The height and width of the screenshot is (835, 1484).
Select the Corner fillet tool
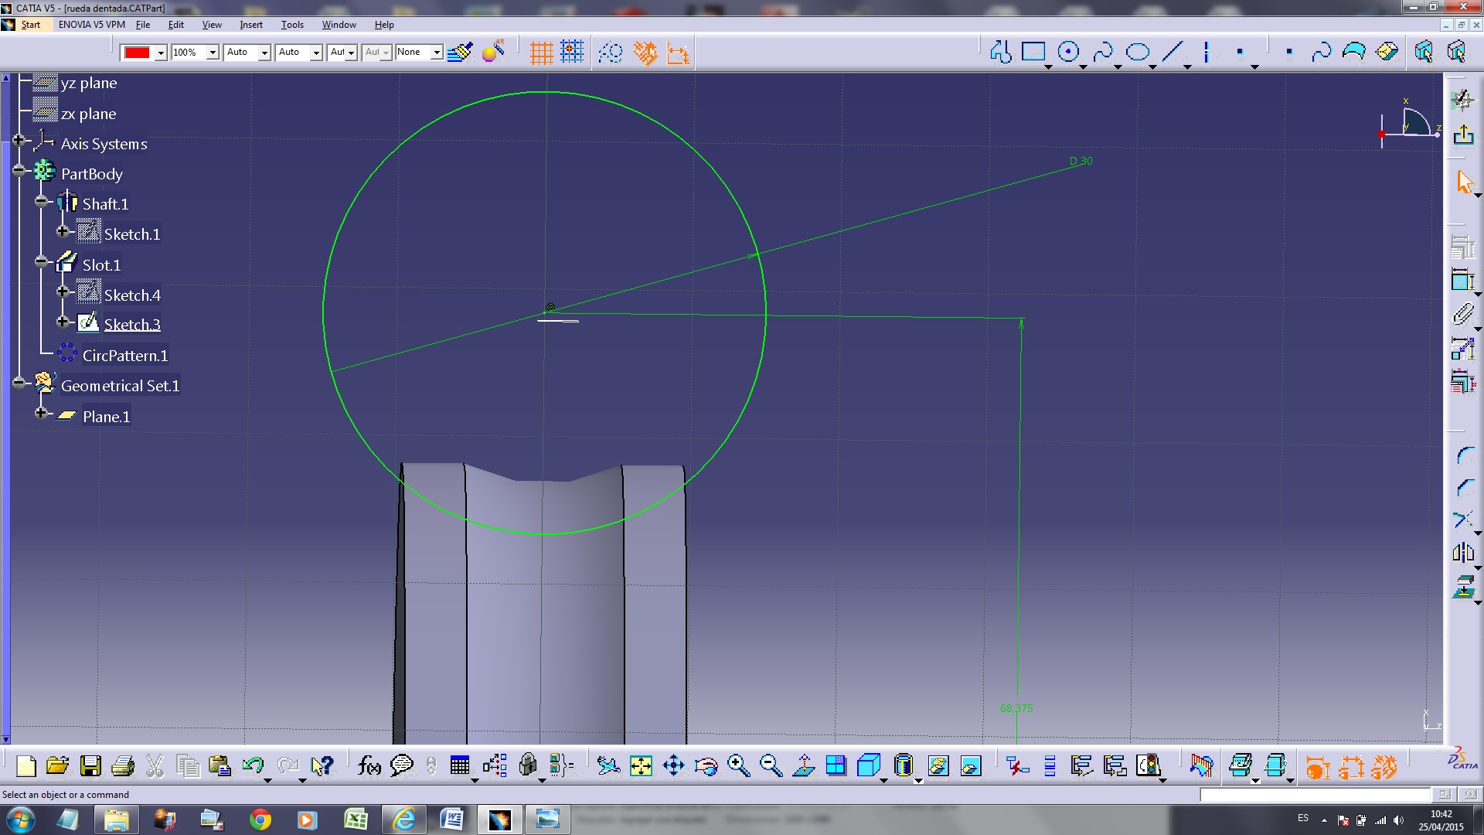(1463, 456)
